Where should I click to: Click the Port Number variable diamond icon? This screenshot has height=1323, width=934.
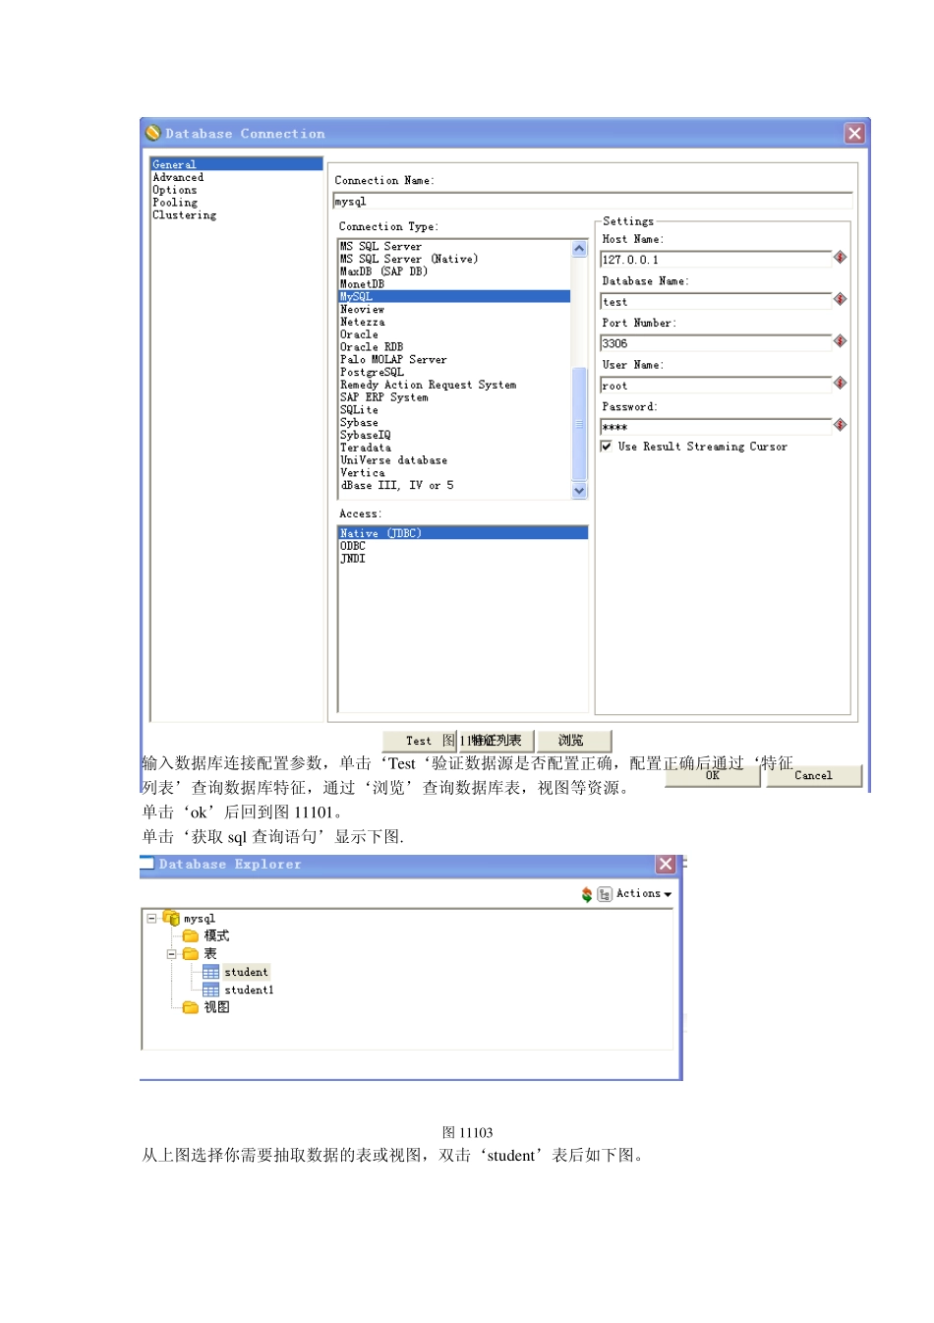pos(840,341)
